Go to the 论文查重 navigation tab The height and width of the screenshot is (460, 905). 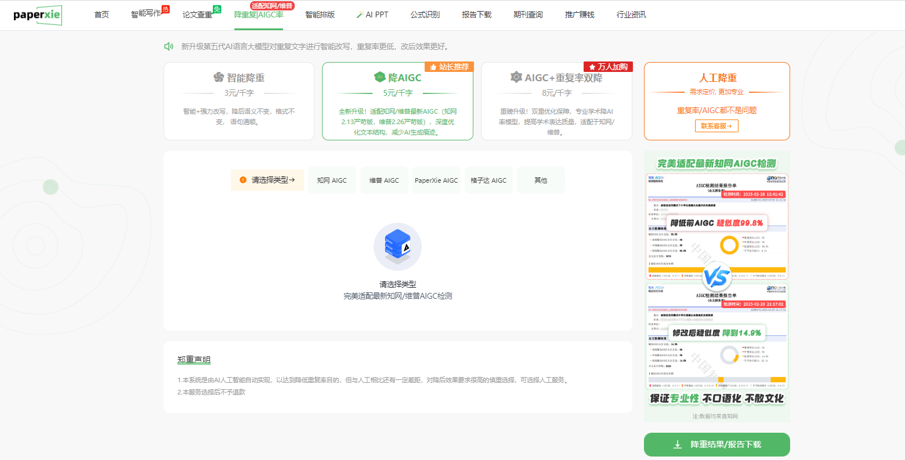[197, 15]
